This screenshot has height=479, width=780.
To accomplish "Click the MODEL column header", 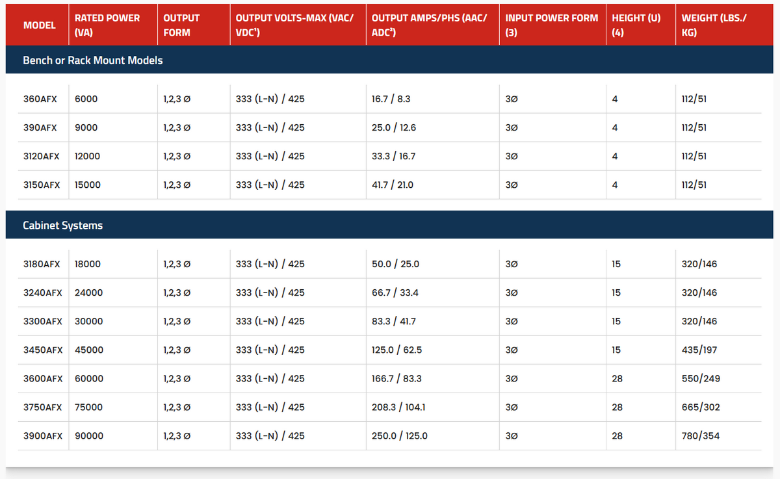I will tap(39, 25).
